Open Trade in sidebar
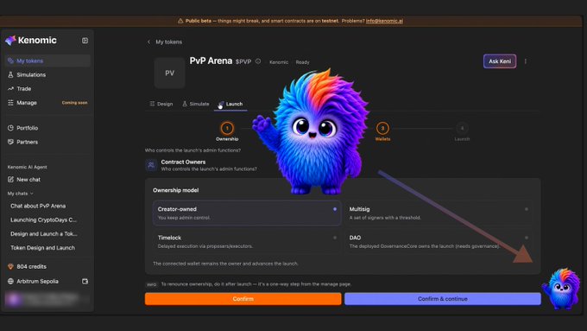The height and width of the screenshot is (331, 587). (47, 88)
